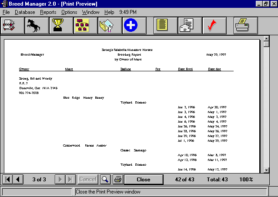The image size is (278, 197).
Task: Click the pedigree chart toolbar icon
Action: coord(81,26)
